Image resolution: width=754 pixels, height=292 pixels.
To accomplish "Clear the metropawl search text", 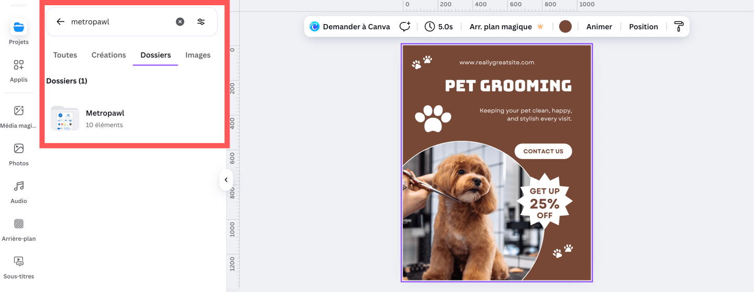I will [x=180, y=21].
